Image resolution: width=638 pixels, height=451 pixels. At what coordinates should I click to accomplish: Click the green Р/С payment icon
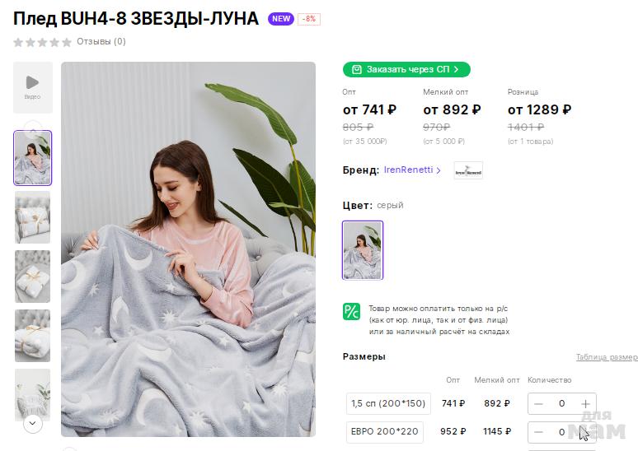point(351,311)
